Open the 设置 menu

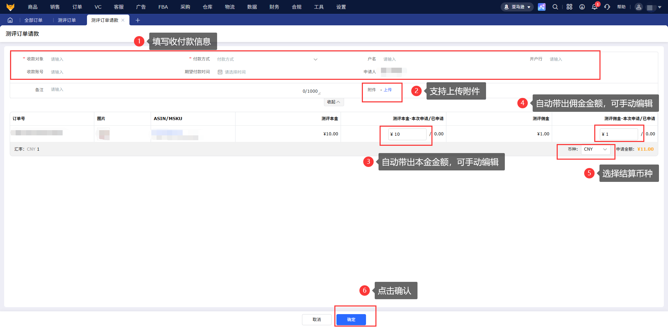pos(341,7)
